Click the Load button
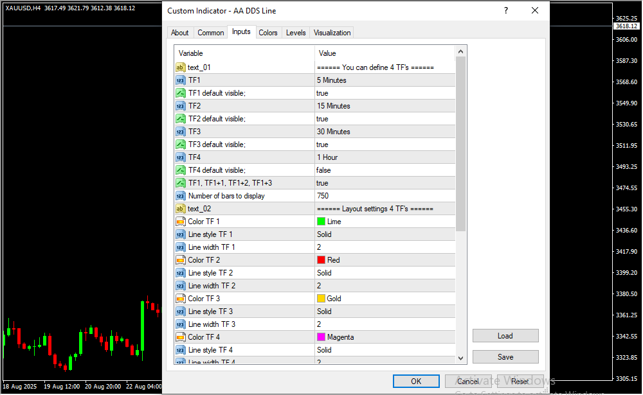Image resolution: width=643 pixels, height=395 pixels. (x=505, y=336)
